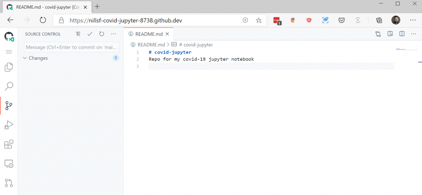The height and width of the screenshot is (195, 422).
Task: Open markdown preview to the side
Action: click(390, 34)
